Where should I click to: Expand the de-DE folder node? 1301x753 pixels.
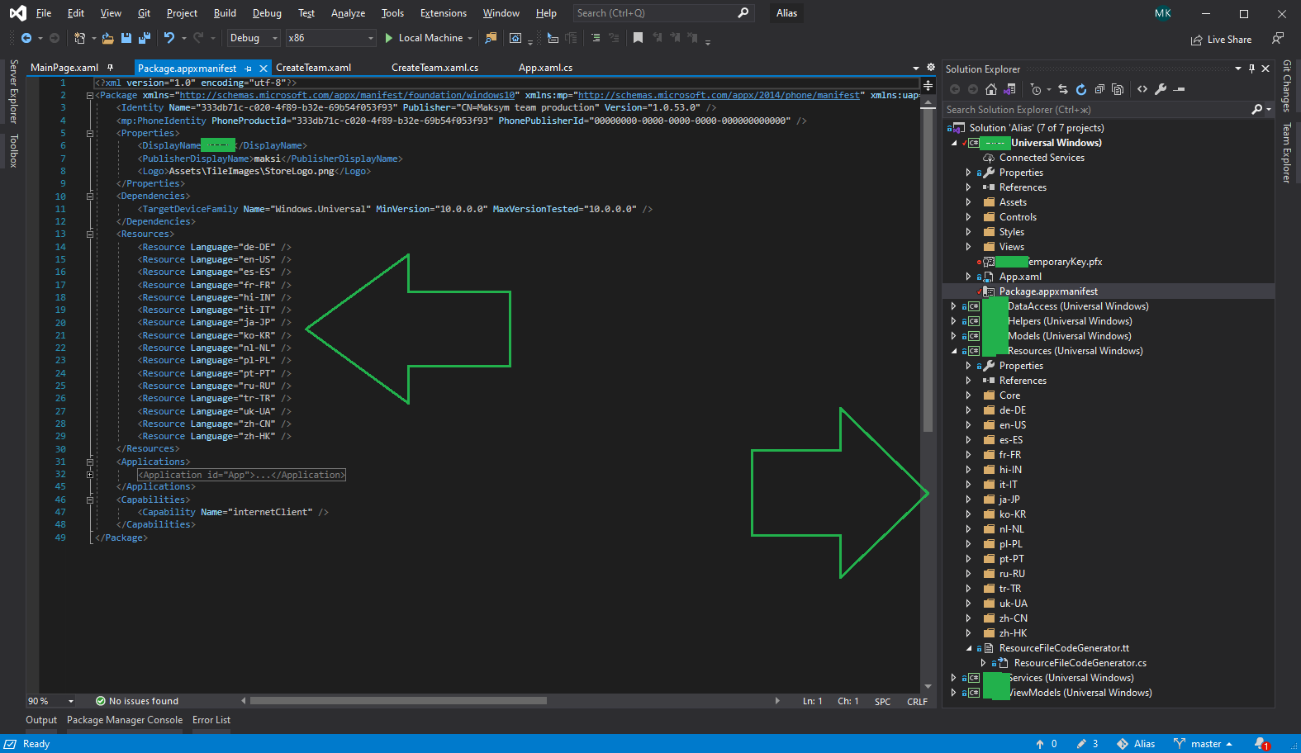(968, 410)
